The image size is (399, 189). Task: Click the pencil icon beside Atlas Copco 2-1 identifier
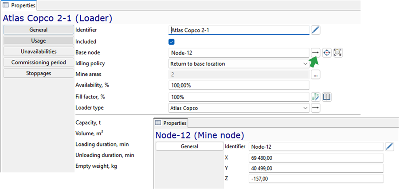click(315, 30)
